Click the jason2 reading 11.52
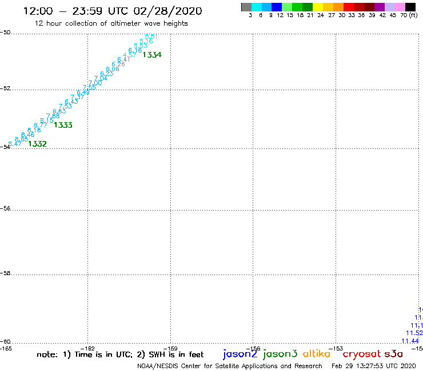 (414, 333)
